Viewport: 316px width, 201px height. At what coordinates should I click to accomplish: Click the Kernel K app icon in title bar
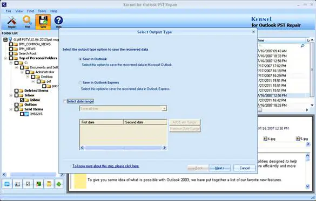[x=4, y=4]
